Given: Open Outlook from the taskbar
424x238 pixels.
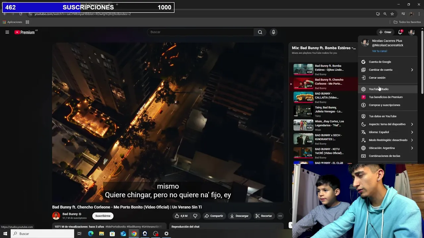Looking at the screenshot, I should [123, 234].
